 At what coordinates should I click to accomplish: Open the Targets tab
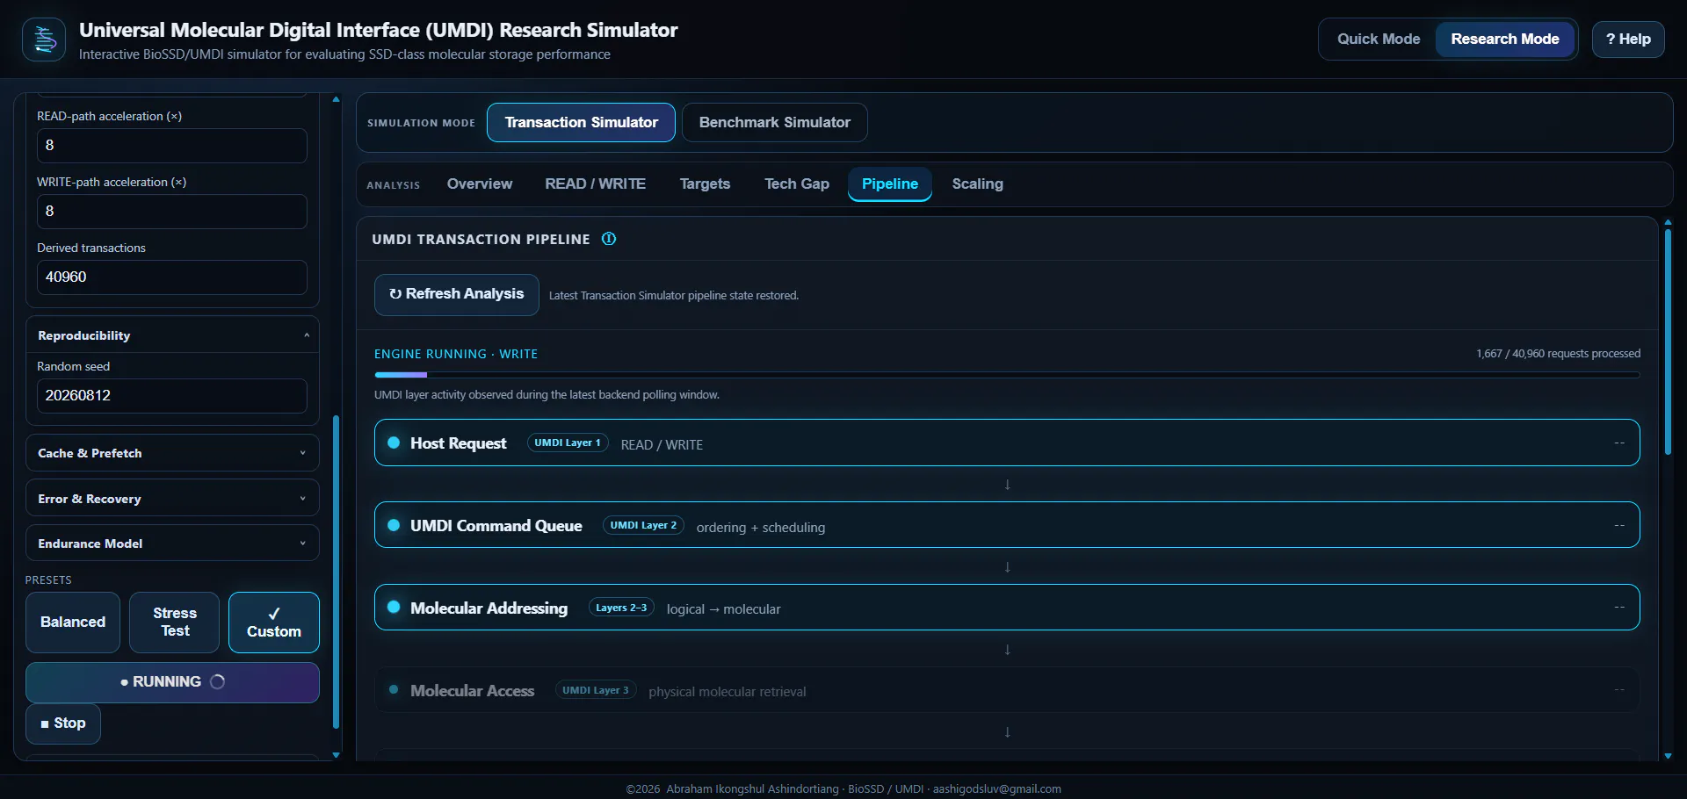[705, 184]
